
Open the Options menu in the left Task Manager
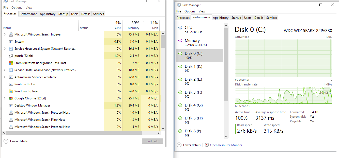point(17,8)
